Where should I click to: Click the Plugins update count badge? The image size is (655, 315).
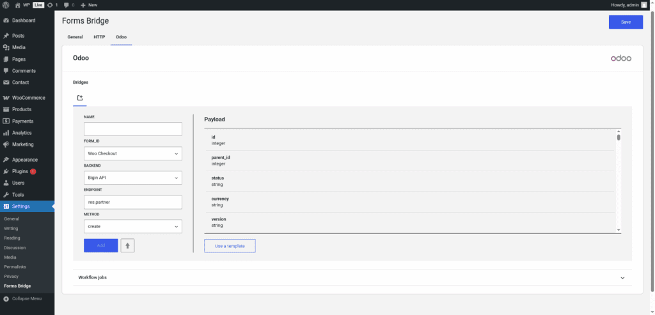coord(33,171)
